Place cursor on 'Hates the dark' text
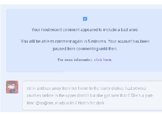The image size is (162, 122). 91,103
